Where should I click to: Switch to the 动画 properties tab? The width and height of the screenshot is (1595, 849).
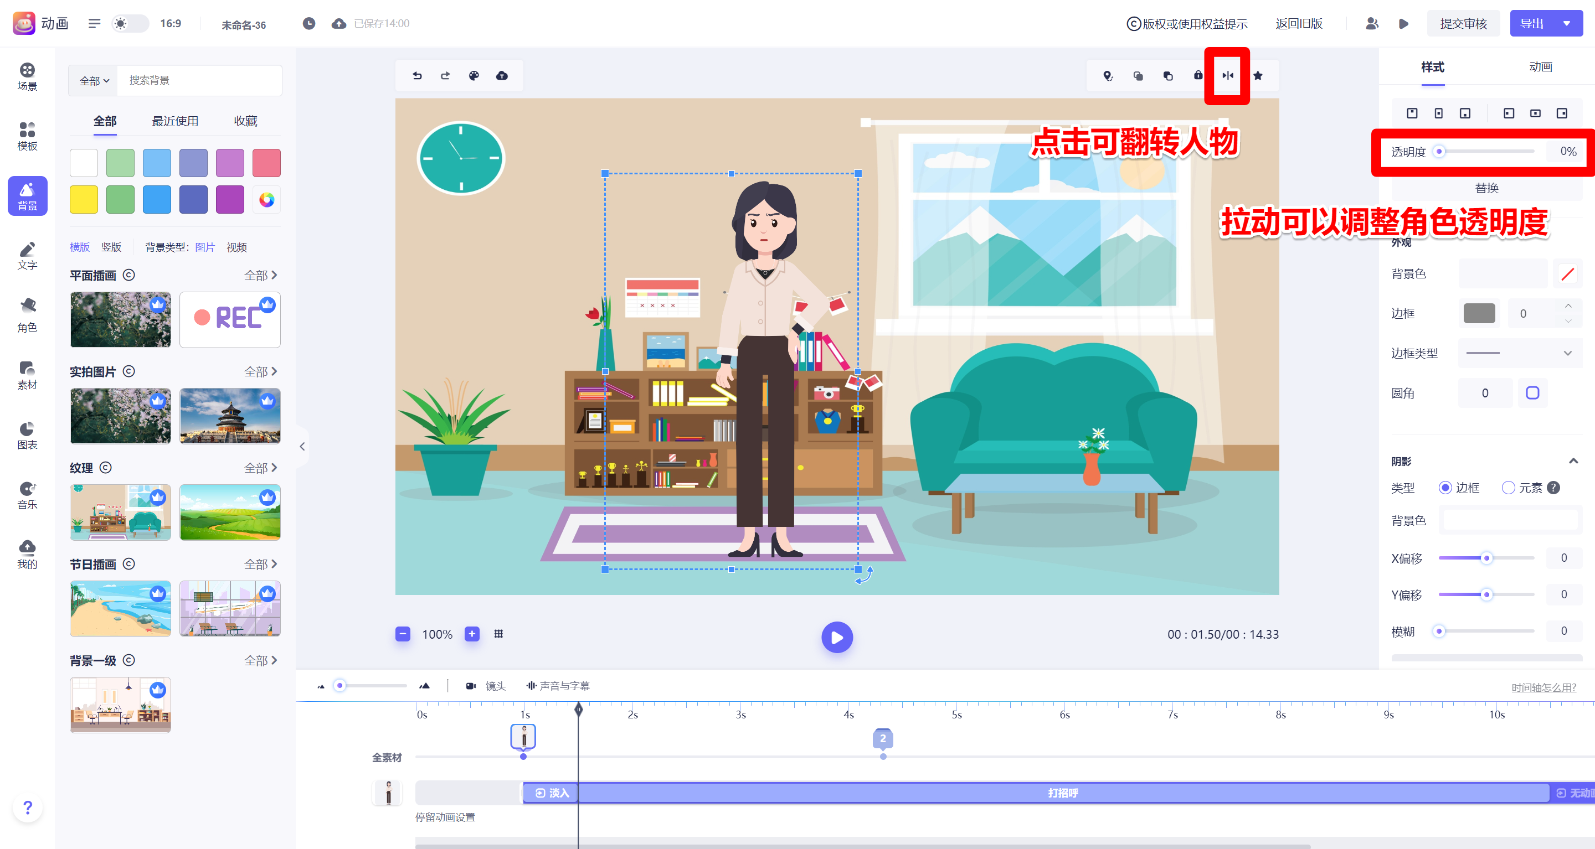pyautogui.click(x=1541, y=67)
